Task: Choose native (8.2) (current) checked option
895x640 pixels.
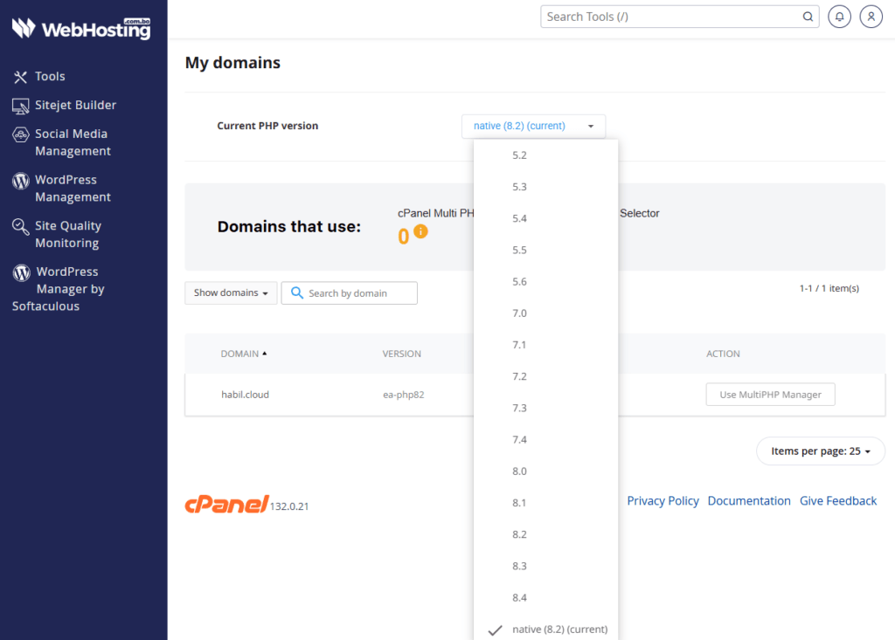Action: (x=545, y=630)
